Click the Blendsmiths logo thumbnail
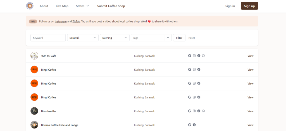This screenshot has height=131, width=286. [34, 111]
